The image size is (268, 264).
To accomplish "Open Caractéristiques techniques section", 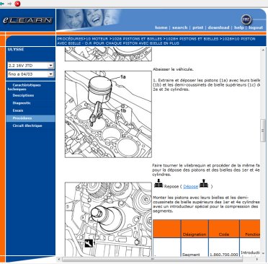I will pyautogui.click(x=24, y=87).
